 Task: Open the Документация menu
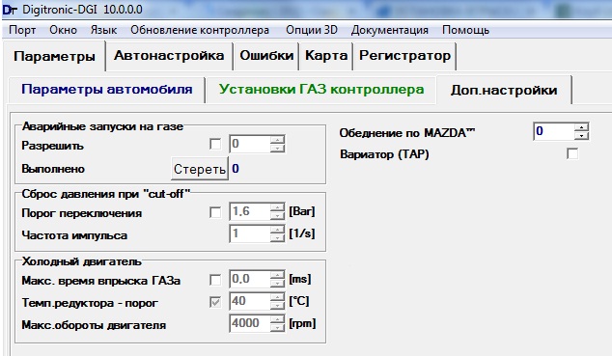[390, 30]
